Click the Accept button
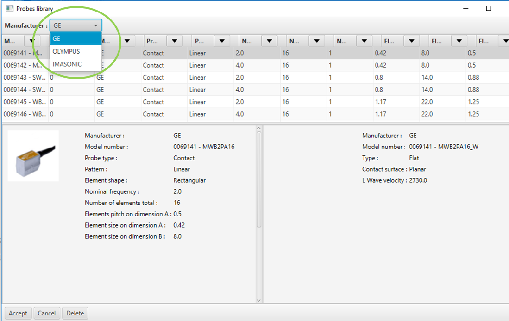The width and height of the screenshot is (509, 321). (18, 313)
